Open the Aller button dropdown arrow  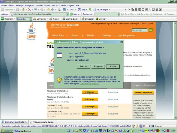point(79,14)
